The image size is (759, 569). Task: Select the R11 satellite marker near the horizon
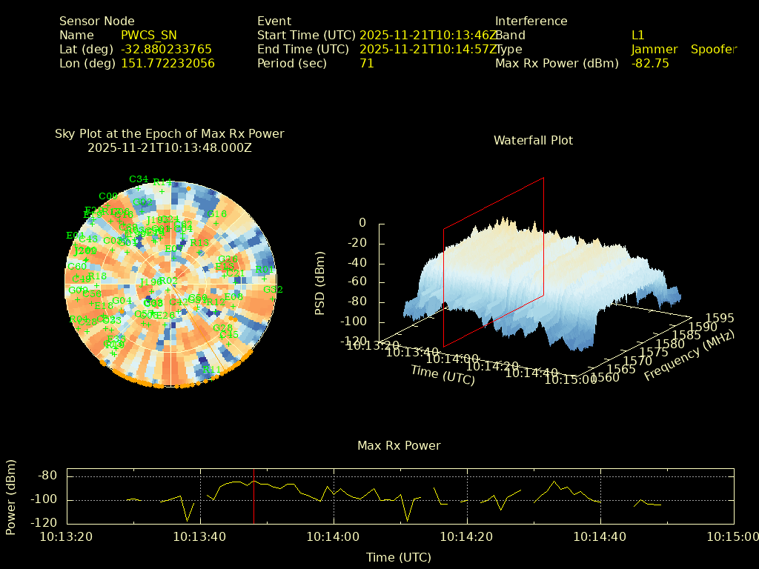211,377
